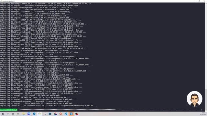Click line Unpacking unattended-upgrades
Screen dimensions: 207x116
(37, 101)
